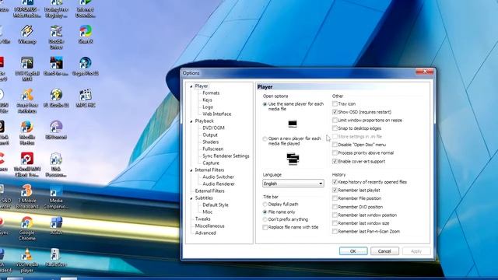
Task: Uncheck Enable cover-art support
Action: tap(335, 161)
